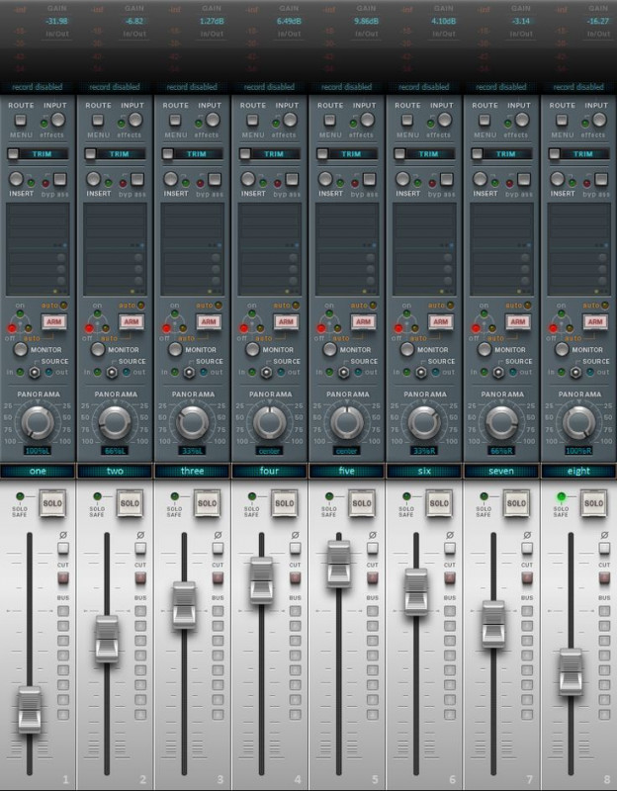Open the ROUTE menu button on channel six
This screenshot has height=791, width=617.
click(406, 121)
